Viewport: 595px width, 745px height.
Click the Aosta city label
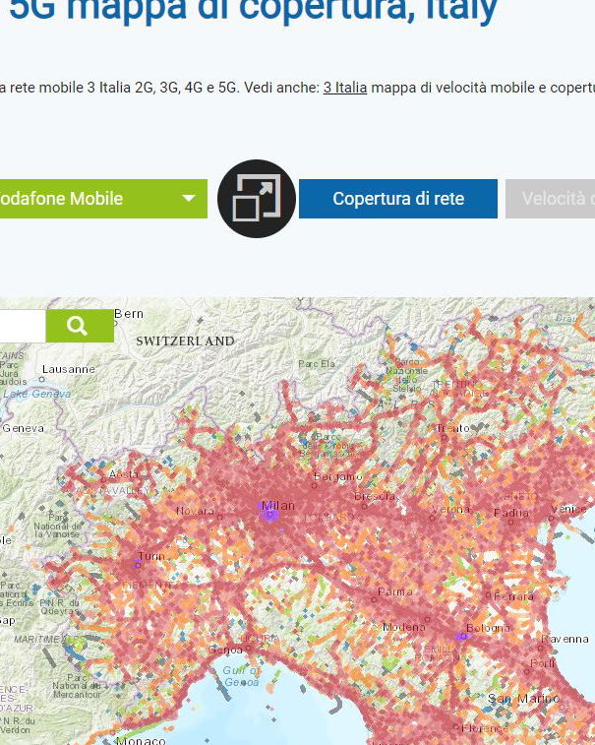(124, 474)
